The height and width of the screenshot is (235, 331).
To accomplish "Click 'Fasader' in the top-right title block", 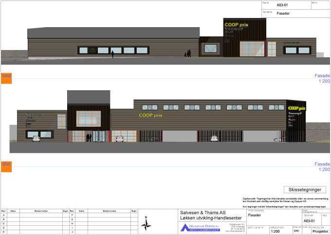I will [283, 13].
